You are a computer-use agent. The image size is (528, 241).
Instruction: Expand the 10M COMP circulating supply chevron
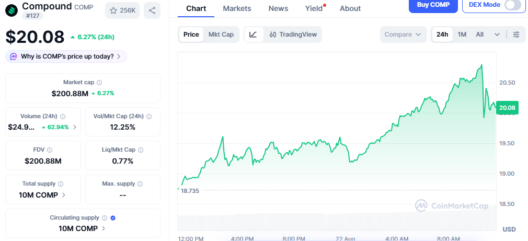pos(104,228)
